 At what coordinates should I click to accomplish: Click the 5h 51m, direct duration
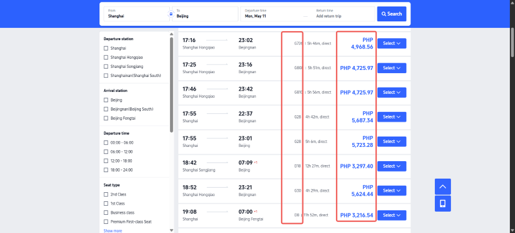[319, 68]
